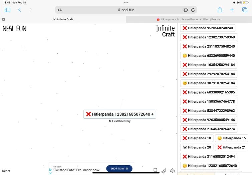Show the tab overview
Viewport: 252px width, 175px height.
[x=245, y=10]
